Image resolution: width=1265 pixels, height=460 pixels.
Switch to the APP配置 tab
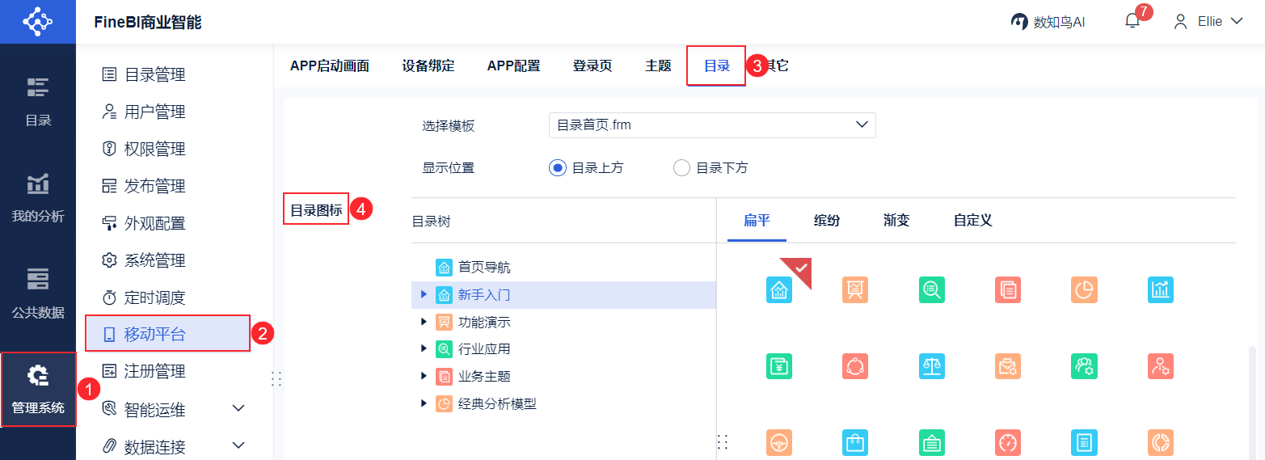pos(513,66)
